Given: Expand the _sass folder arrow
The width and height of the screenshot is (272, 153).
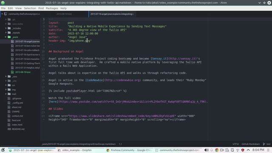Looking at the screenshot, I should point(6,76).
